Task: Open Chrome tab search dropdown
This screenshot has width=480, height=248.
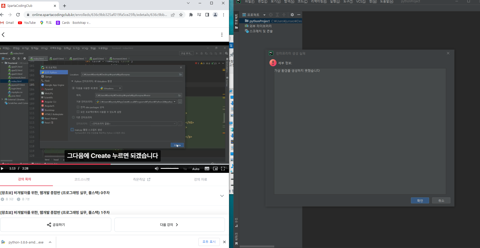Action: (188, 3)
